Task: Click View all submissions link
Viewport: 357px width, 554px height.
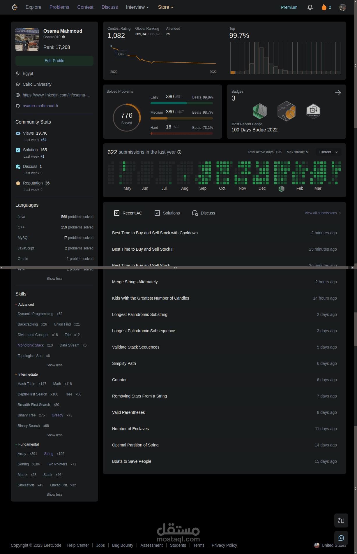Action: point(323,213)
